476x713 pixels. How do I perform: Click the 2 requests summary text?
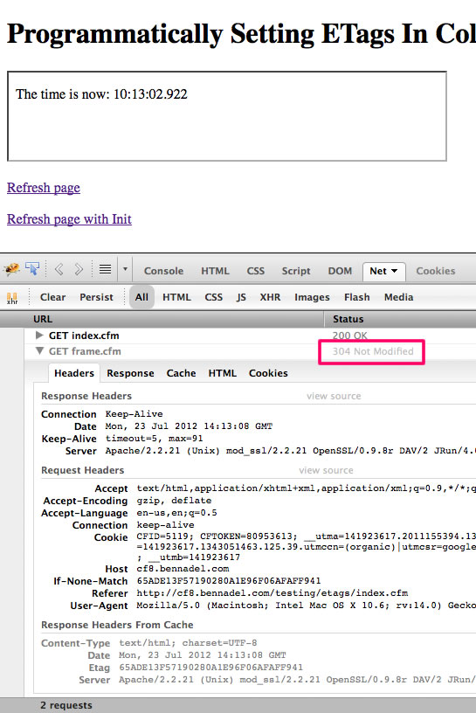[66, 705]
